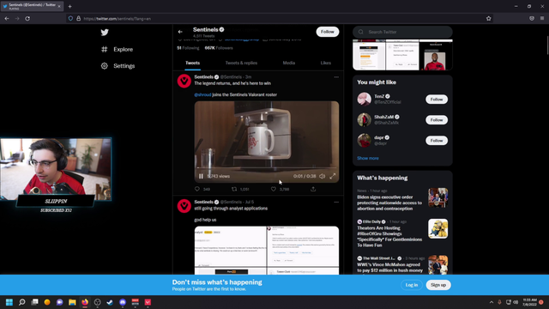Follow the Sentinels account

coord(328,32)
